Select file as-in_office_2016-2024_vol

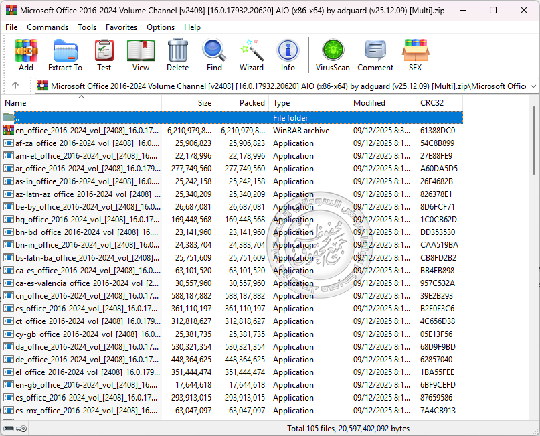tap(87, 181)
